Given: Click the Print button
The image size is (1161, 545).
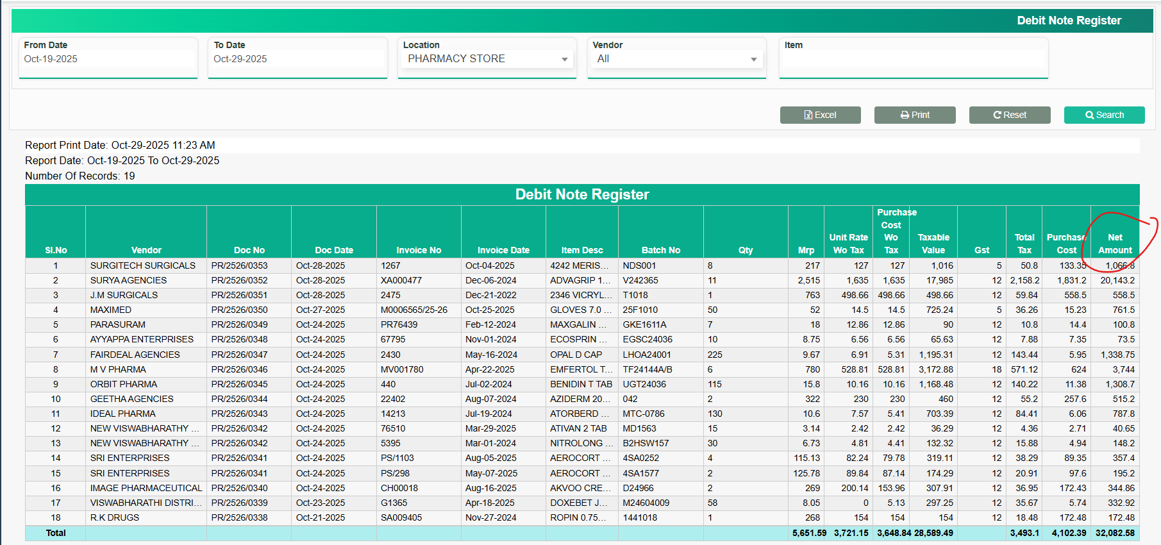Looking at the screenshot, I should [x=915, y=115].
